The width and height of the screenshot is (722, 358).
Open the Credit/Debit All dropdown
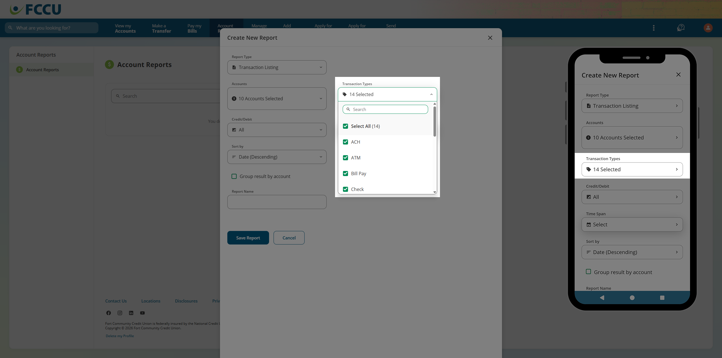point(277,130)
